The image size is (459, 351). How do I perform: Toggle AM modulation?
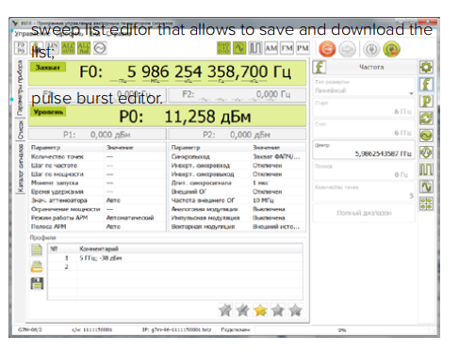pos(271,48)
